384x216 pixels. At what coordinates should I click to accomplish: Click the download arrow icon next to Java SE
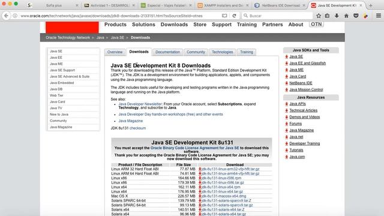pyautogui.click(x=287, y=56)
